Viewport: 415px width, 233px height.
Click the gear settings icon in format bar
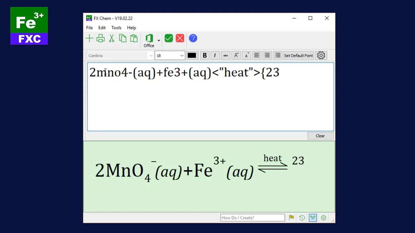(321, 55)
